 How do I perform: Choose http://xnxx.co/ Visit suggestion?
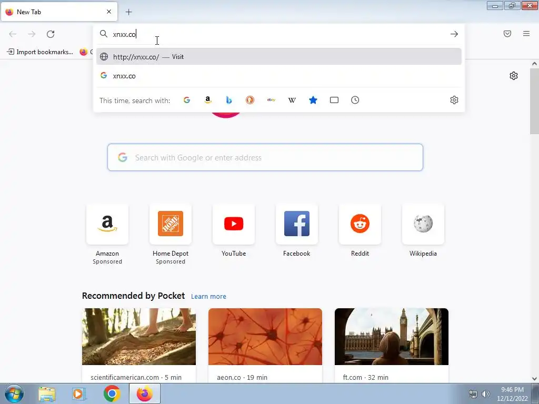click(279, 57)
